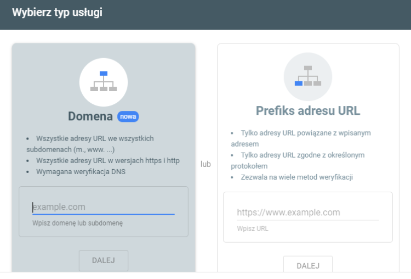411x279 pixels.
Task: Click the 'Wybierz typ usługi' dialog title
Action: click(57, 12)
